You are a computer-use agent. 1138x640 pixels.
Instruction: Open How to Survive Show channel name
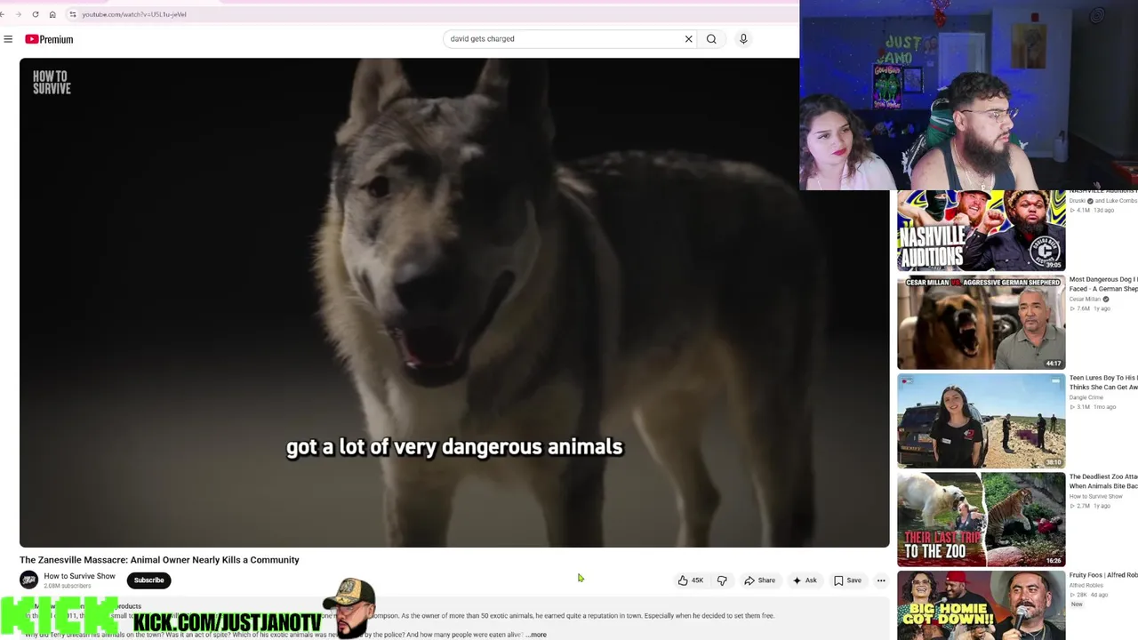point(79,576)
